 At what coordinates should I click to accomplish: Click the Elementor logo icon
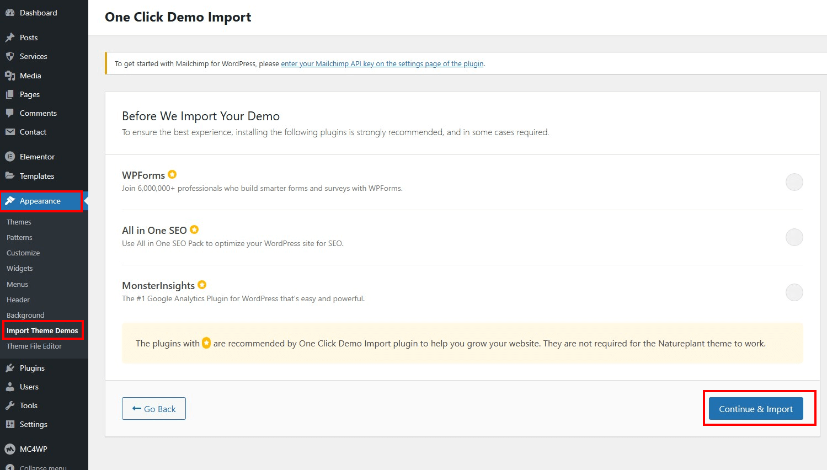[x=10, y=157]
